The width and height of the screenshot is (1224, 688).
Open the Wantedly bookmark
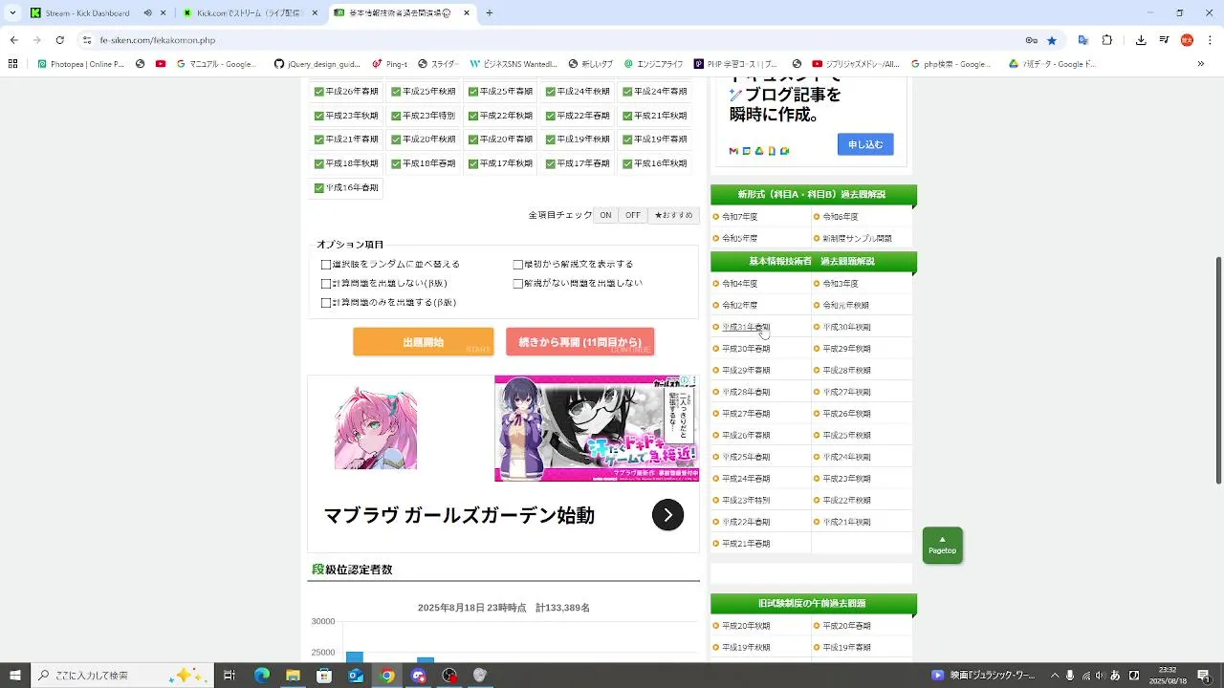pos(514,64)
